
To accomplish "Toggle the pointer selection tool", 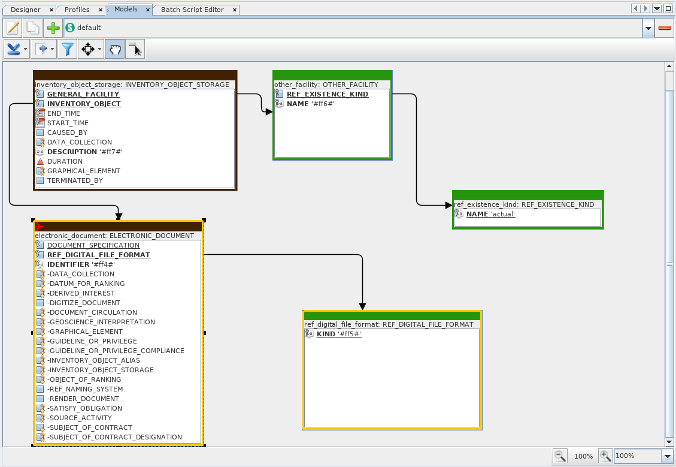I will tap(135, 49).
